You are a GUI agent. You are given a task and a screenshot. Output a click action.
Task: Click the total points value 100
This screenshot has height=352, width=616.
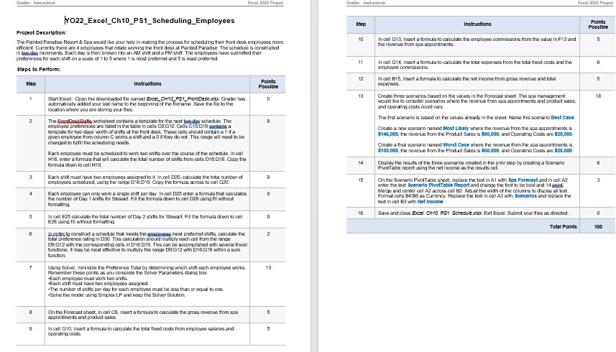[x=598, y=227]
